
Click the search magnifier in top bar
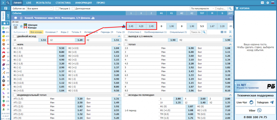point(230,8)
